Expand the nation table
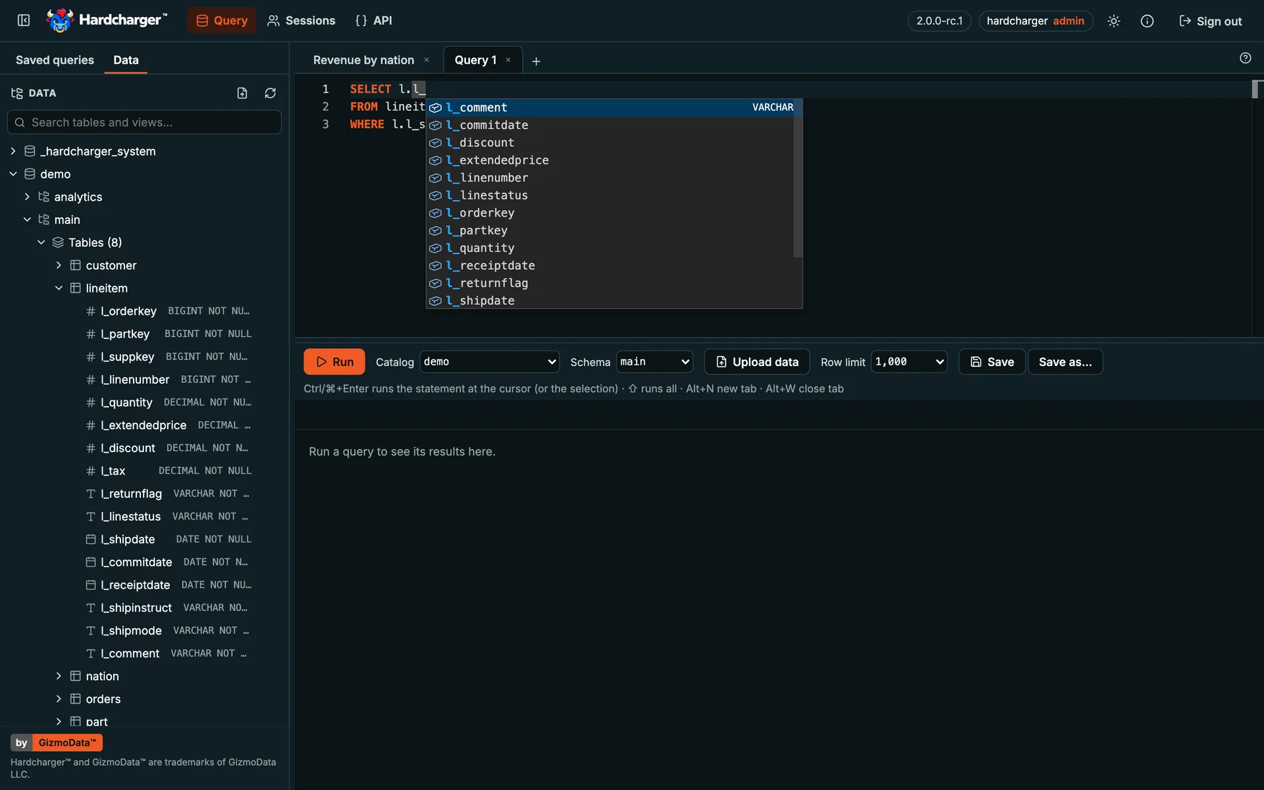 [x=59, y=676]
